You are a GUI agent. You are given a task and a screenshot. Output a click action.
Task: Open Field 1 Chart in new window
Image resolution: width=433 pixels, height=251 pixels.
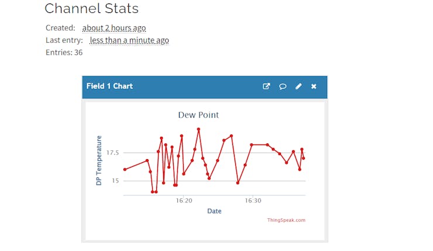tap(266, 87)
